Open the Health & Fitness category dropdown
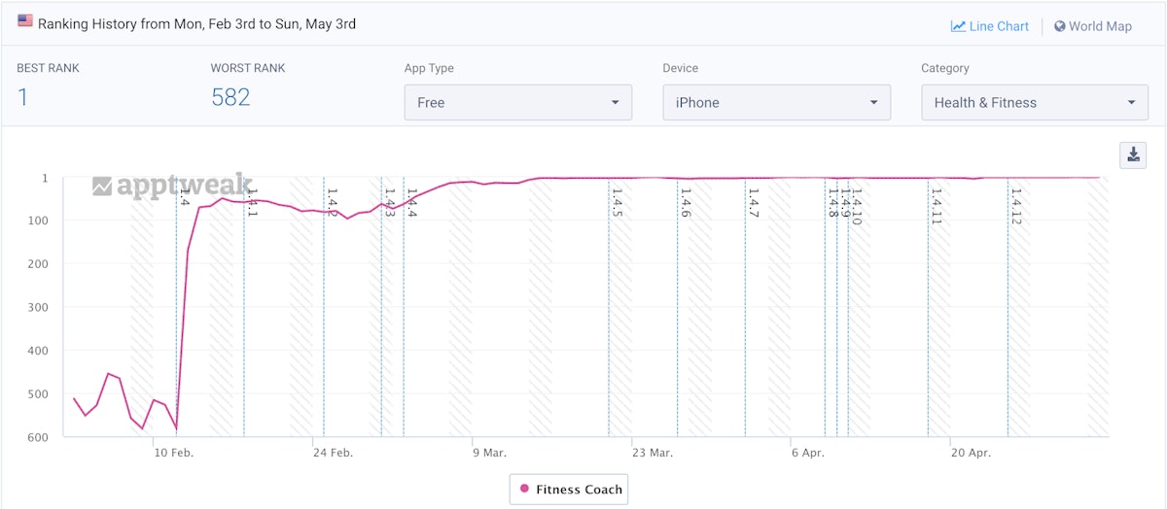1167x509 pixels. click(x=1035, y=102)
